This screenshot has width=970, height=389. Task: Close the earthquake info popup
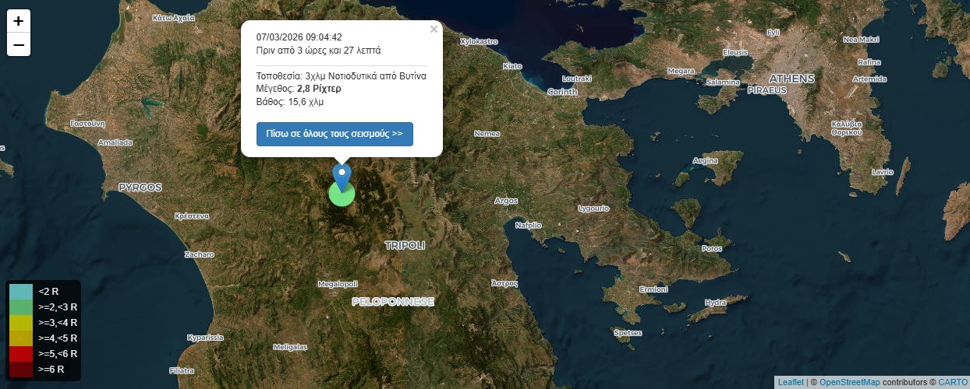point(434,30)
